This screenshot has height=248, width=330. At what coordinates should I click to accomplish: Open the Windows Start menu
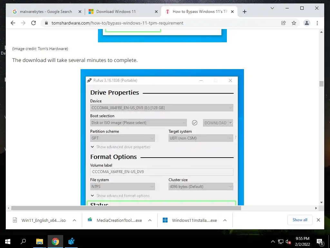tap(8, 242)
